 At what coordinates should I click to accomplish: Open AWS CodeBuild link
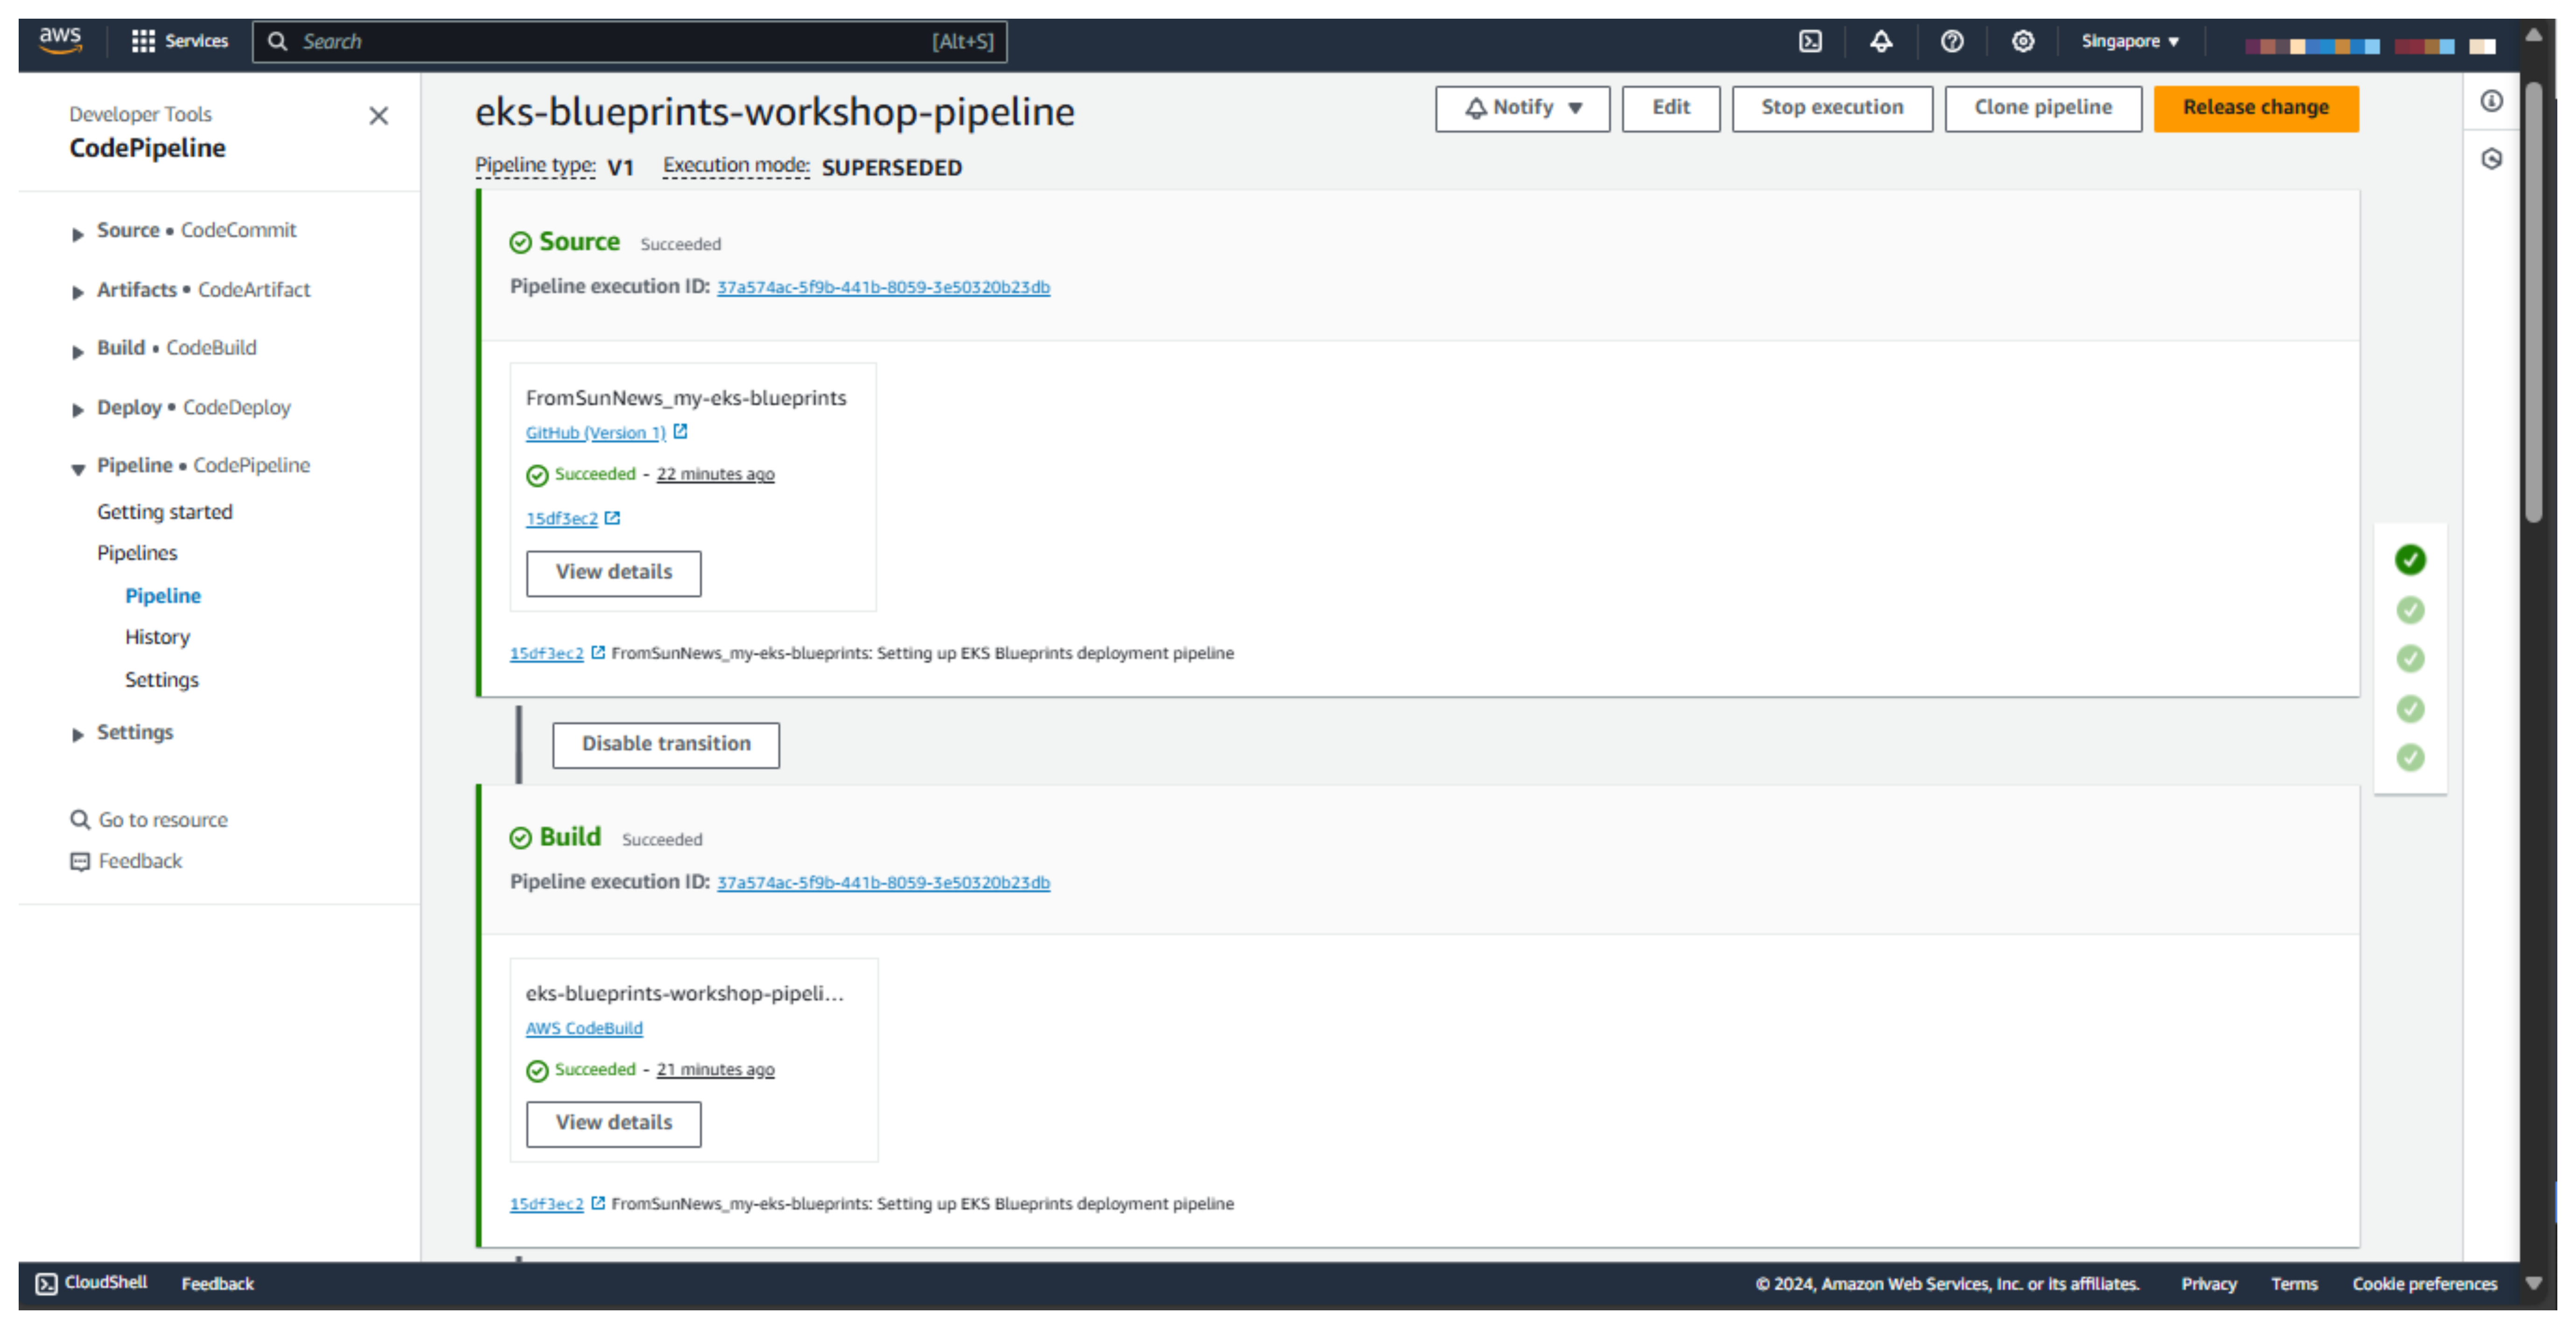[x=584, y=1028]
